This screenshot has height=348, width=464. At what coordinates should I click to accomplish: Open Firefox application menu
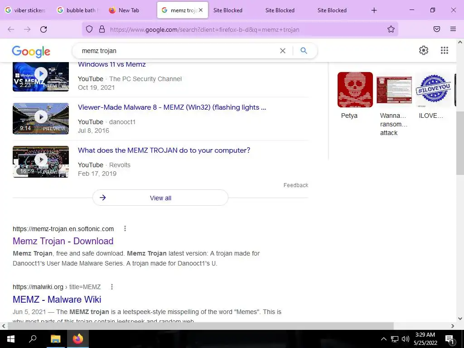[x=453, y=29]
